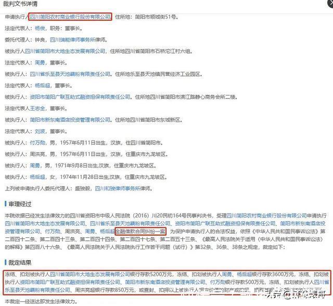333x306 pixels.
Task: Click 杨后超 link beside 银行存款3600万元
Action: pyautogui.click(x=244, y=274)
